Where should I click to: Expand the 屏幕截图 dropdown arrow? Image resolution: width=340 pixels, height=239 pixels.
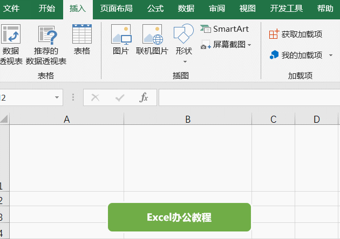[249, 45]
